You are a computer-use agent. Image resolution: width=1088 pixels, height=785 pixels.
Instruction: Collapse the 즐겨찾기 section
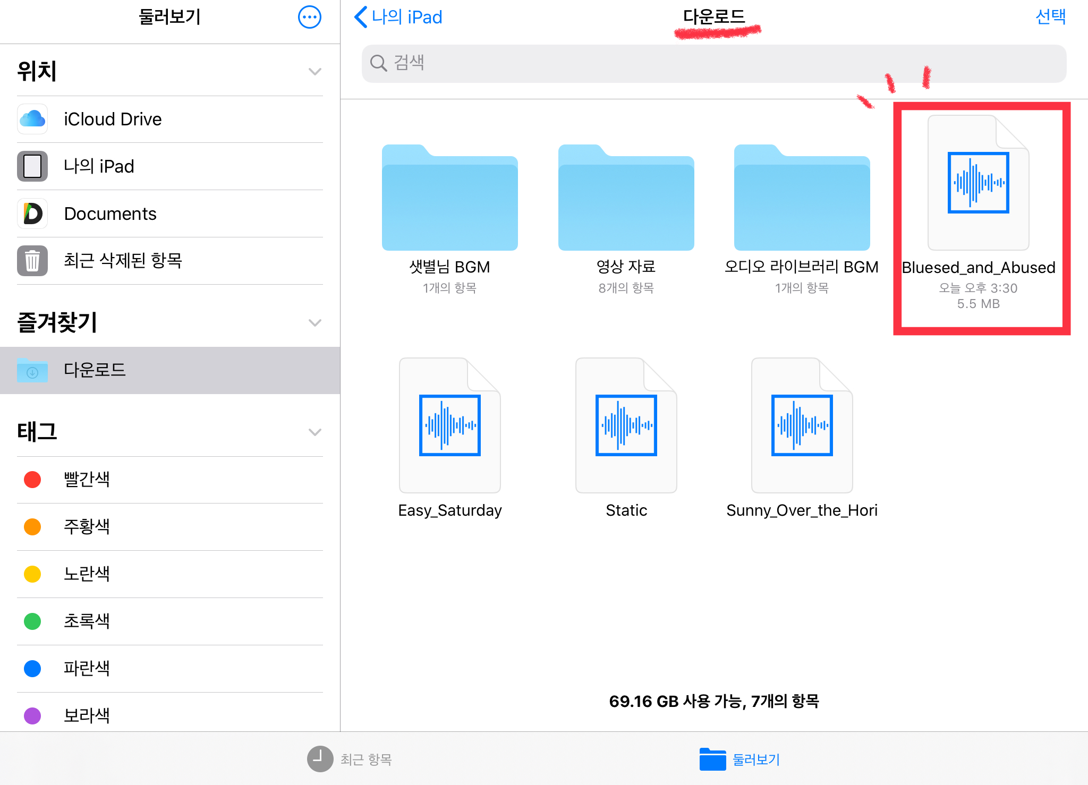pyautogui.click(x=314, y=323)
